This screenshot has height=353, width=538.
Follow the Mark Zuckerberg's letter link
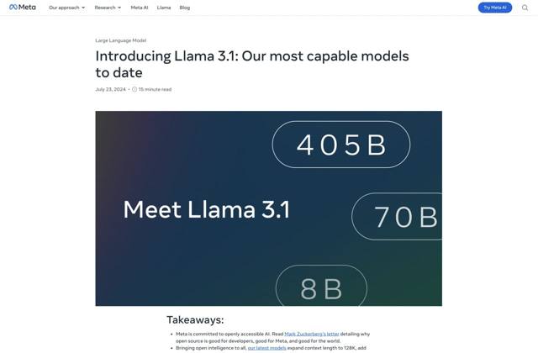[312, 334]
